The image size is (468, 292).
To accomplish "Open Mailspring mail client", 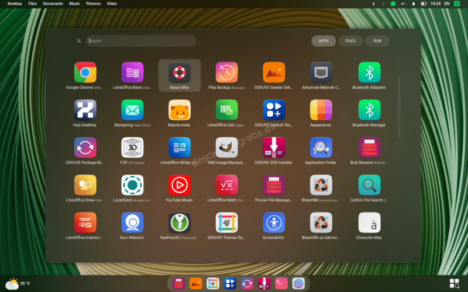I will (x=132, y=110).
